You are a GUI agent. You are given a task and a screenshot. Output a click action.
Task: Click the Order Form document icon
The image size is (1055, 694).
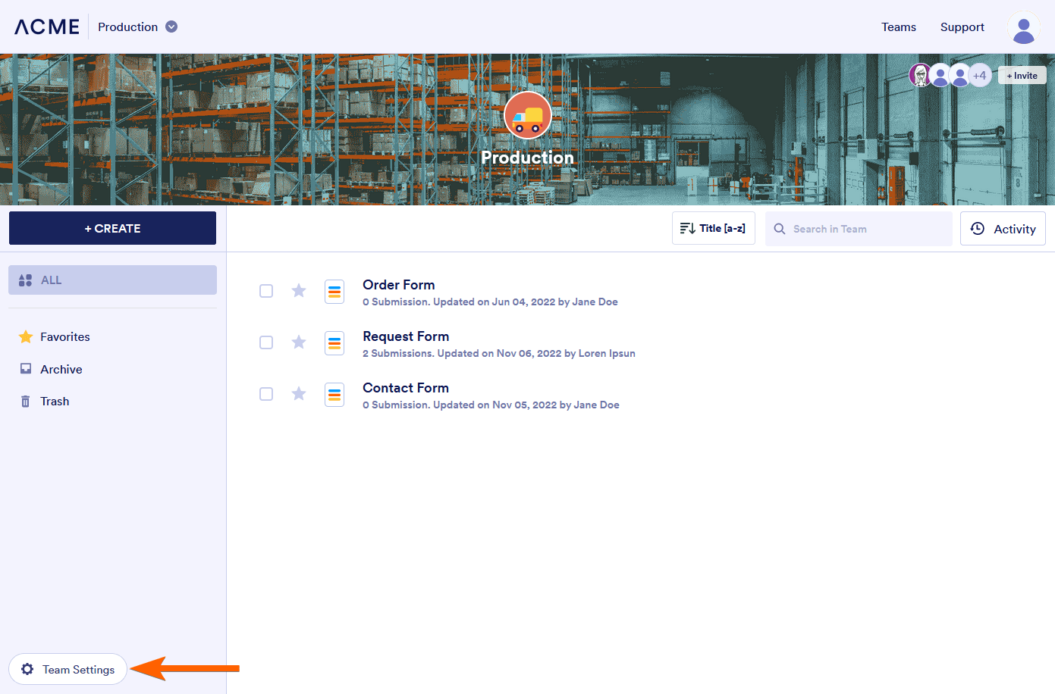coord(334,292)
